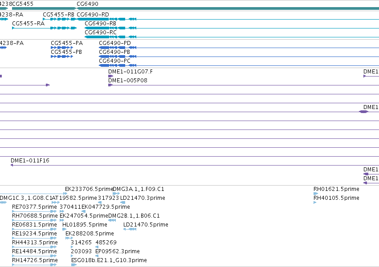Image resolution: width=379 pixels, height=267 pixels.
Task: Select EST DMG3A.1_1.F09.C1
Action: (116, 194)
